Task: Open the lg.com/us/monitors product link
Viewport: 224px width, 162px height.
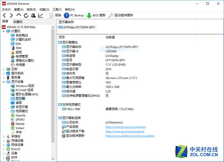Action: pyautogui.click(x=126, y=127)
